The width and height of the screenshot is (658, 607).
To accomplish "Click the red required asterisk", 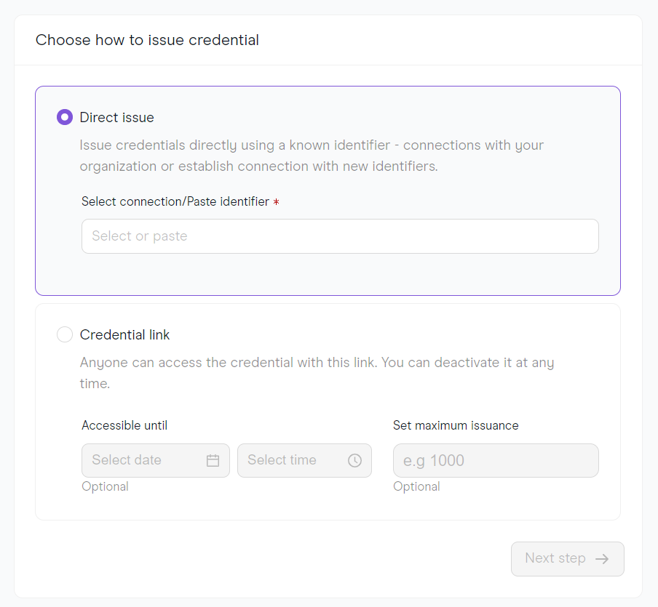I will [276, 202].
